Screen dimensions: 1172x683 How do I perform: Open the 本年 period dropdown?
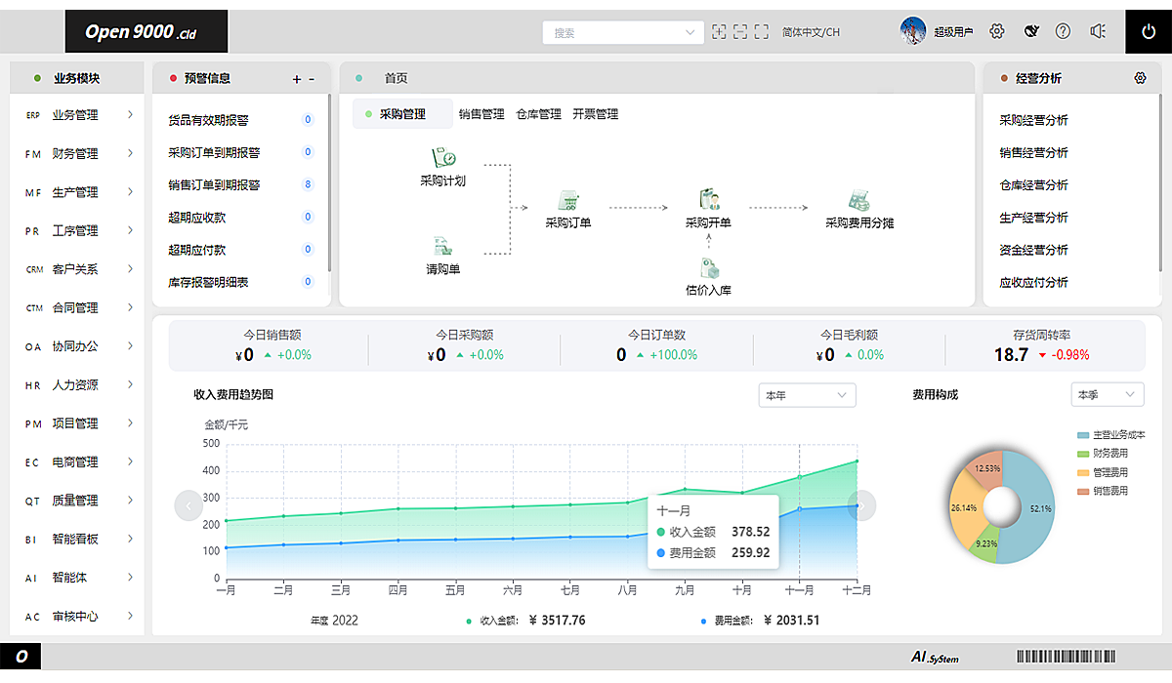click(x=807, y=395)
